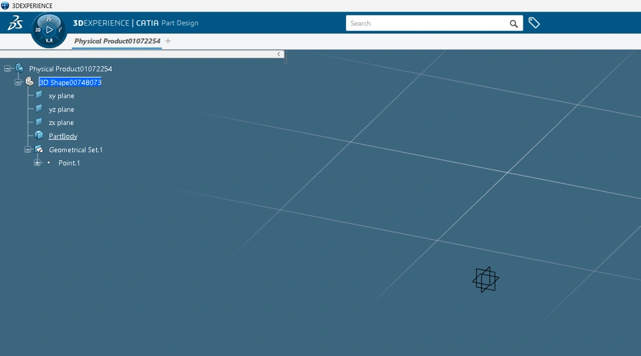641x356 pixels.
Task: Select Point.1 in the tree
Action: (x=69, y=163)
